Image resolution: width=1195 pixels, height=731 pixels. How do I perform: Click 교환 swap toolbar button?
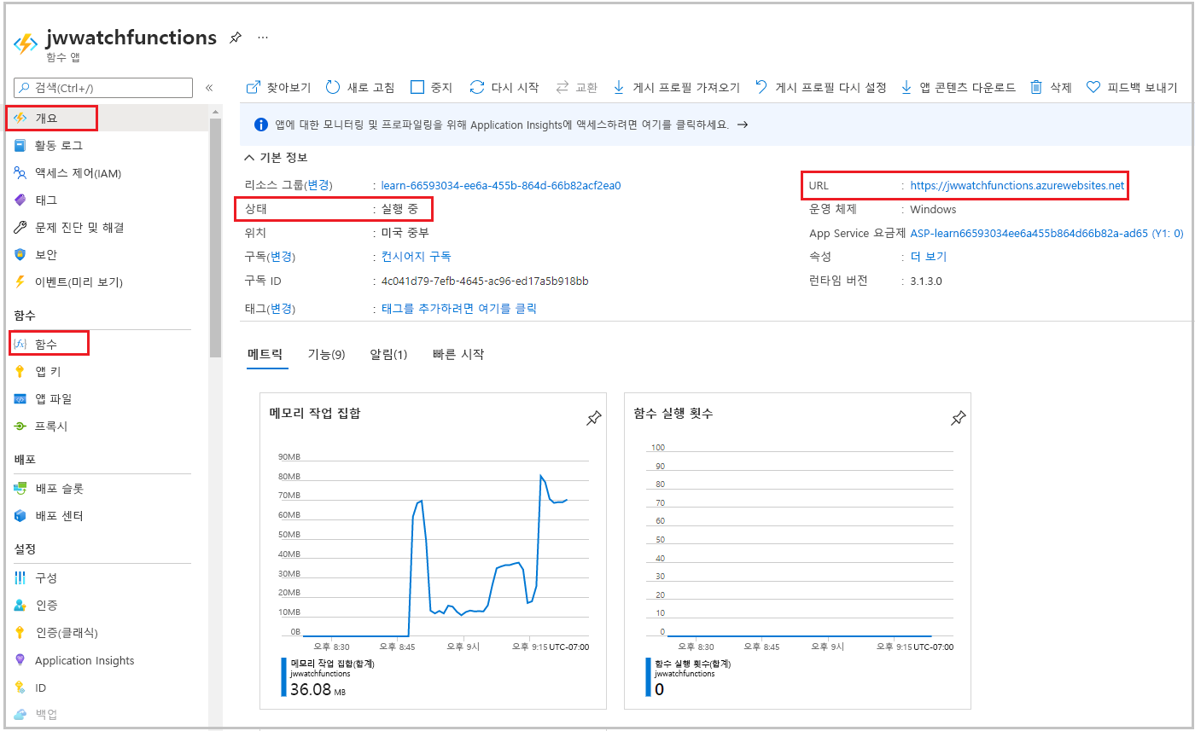pyautogui.click(x=577, y=88)
